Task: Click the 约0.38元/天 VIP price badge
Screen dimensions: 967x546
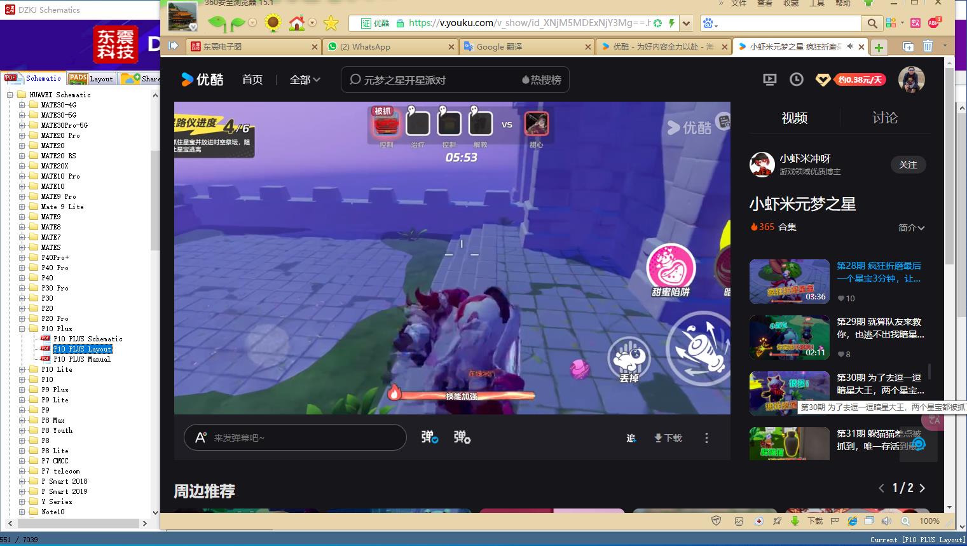Action: tap(860, 79)
